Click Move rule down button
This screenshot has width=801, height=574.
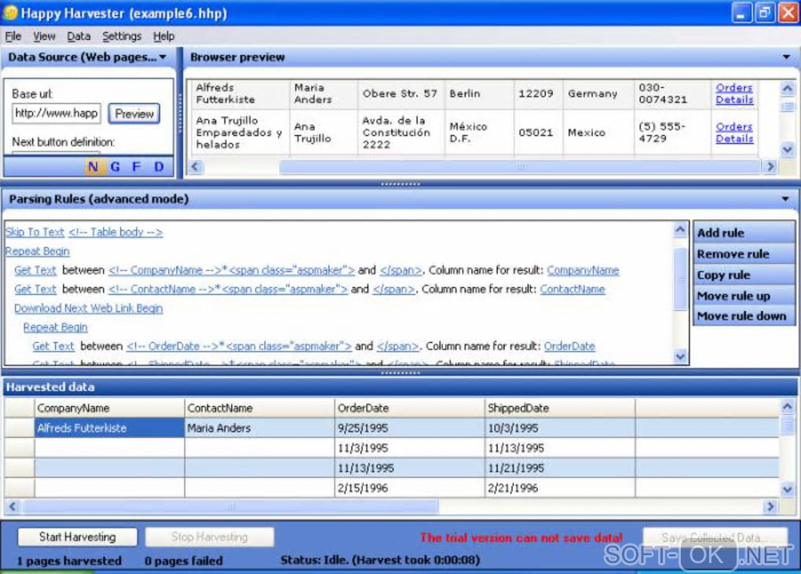click(x=744, y=316)
